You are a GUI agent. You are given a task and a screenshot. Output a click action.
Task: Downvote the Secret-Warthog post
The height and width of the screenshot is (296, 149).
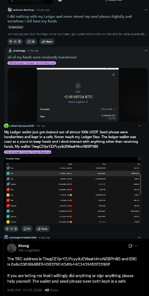[x=20, y=42]
